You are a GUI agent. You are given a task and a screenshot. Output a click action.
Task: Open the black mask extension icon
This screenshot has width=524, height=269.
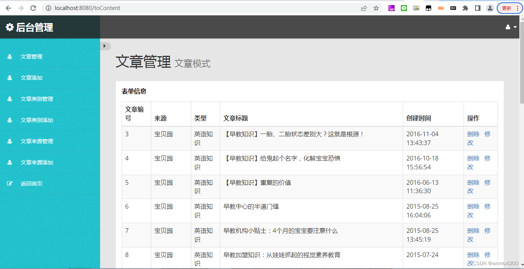click(x=429, y=8)
